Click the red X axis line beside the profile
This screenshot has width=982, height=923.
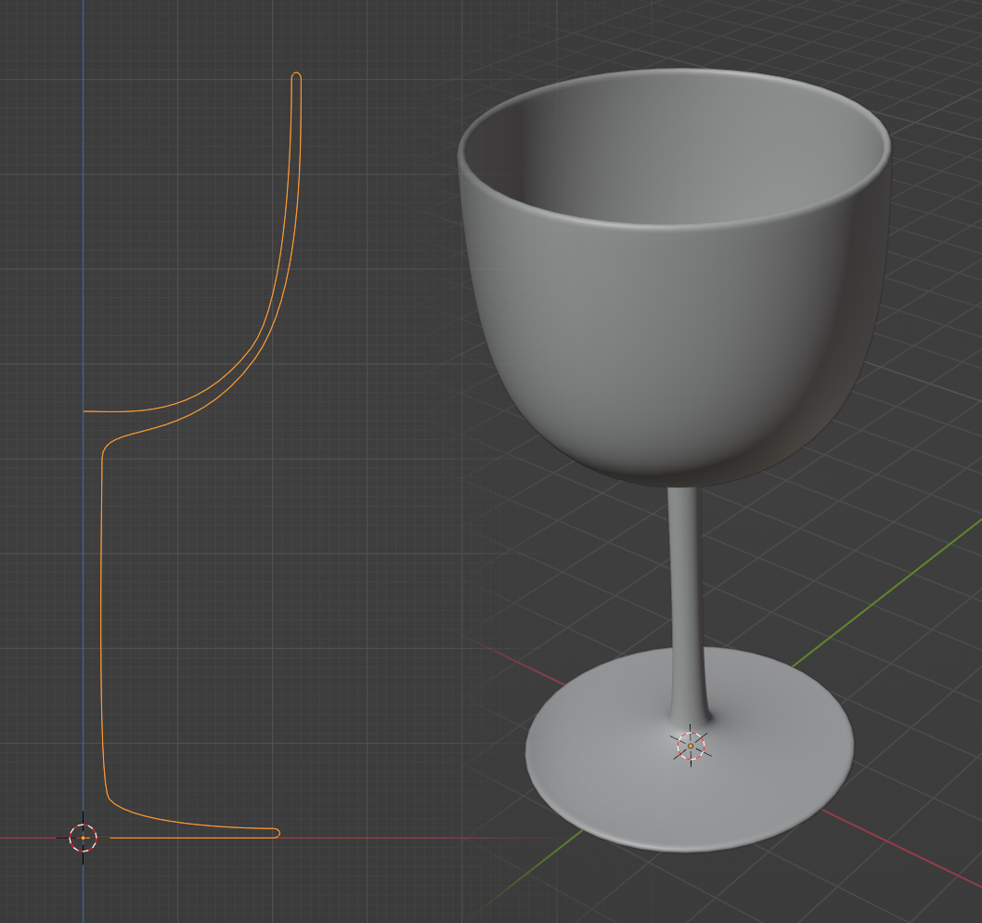tap(418, 838)
